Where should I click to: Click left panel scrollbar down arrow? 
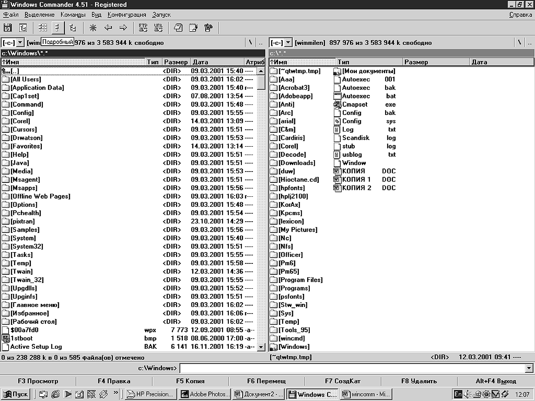click(261, 347)
